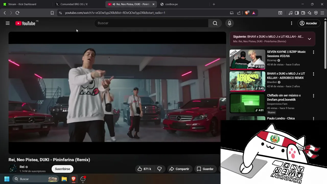Go forward with the browser forward arrow
This screenshot has width=327, height=184.
tap(11, 13)
